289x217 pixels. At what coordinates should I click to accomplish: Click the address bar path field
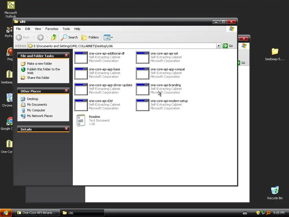click(x=122, y=46)
